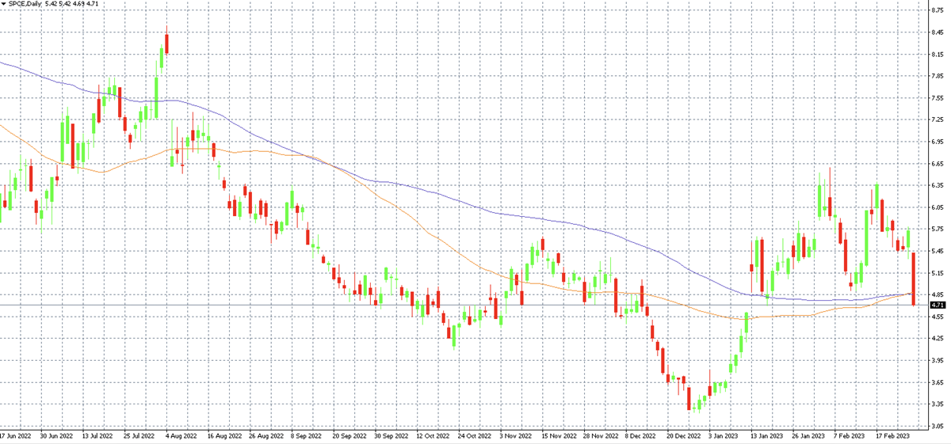The width and height of the screenshot is (951, 444).
Task: Select the 13 Jul 2022 date label
Action: 96,435
